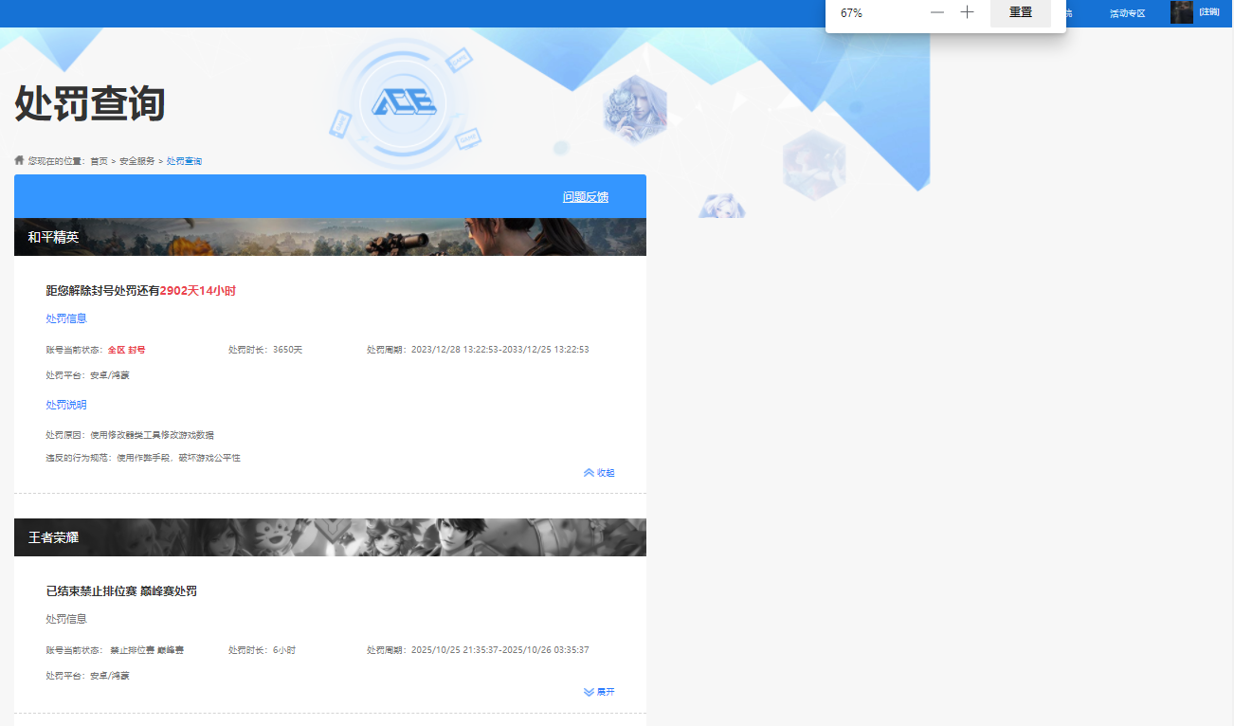Screen dimensions: 1234x726
Task: Click the zoom out minus button
Action: (x=937, y=12)
